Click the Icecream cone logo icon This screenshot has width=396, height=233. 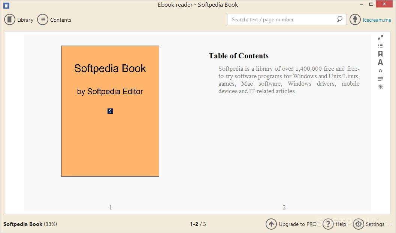point(355,19)
